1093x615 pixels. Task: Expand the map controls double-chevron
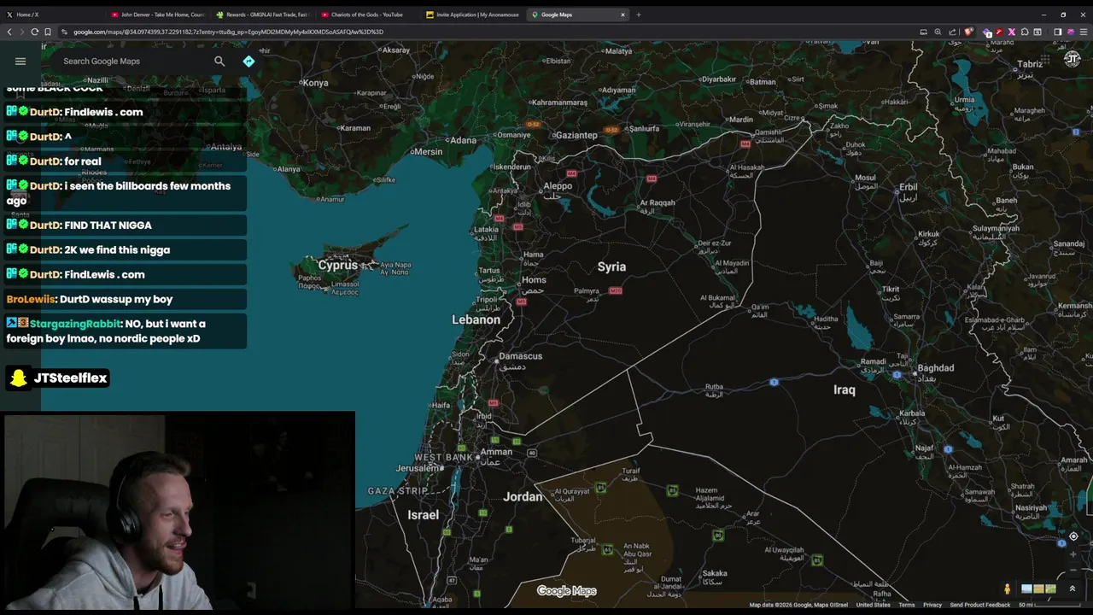pos(1073,589)
